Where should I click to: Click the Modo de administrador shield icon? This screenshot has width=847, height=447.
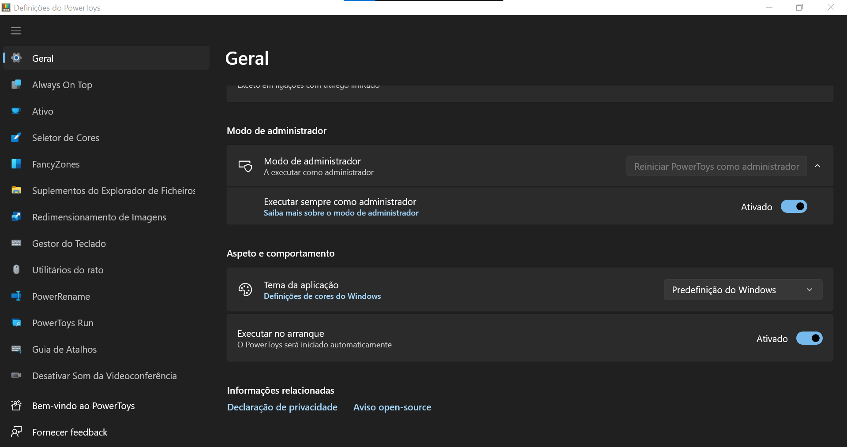tap(245, 166)
